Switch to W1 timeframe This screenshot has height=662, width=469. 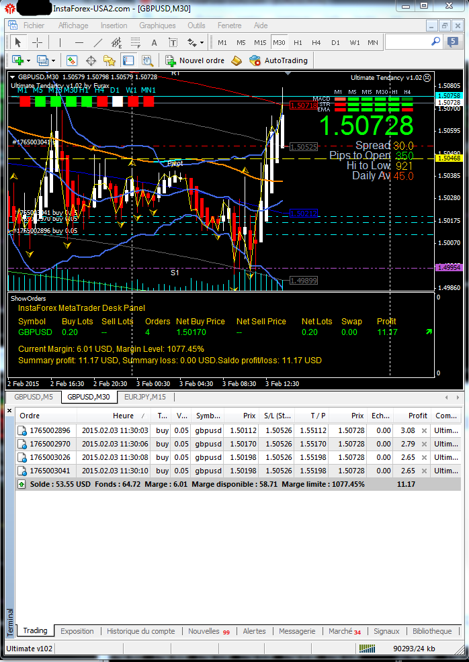click(x=355, y=43)
